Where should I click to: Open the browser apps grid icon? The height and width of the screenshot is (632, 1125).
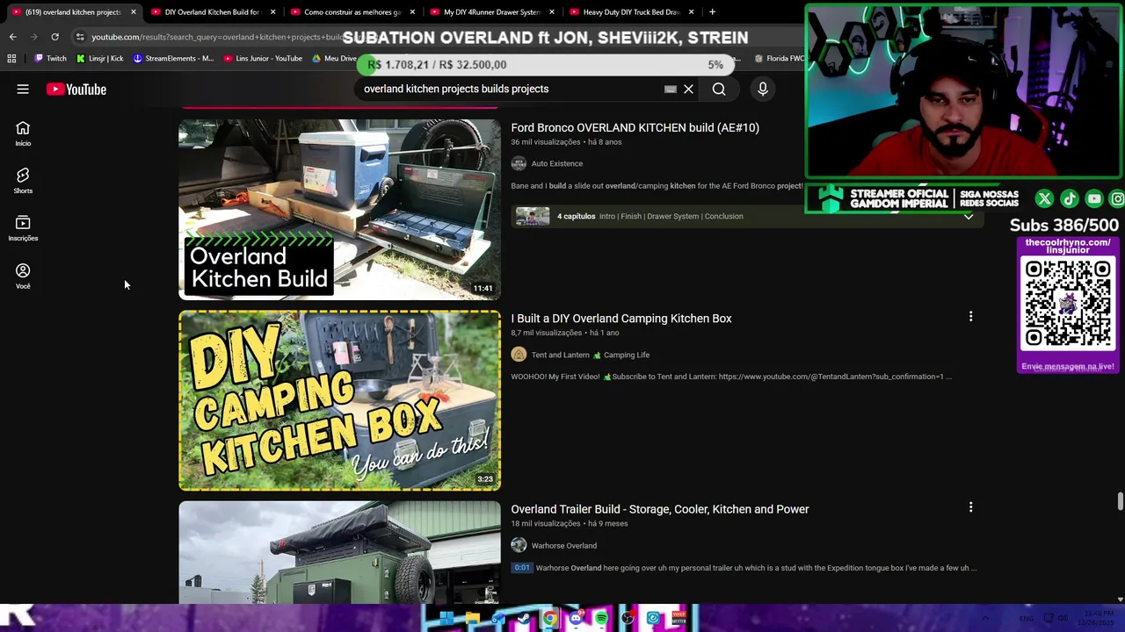click(11, 59)
